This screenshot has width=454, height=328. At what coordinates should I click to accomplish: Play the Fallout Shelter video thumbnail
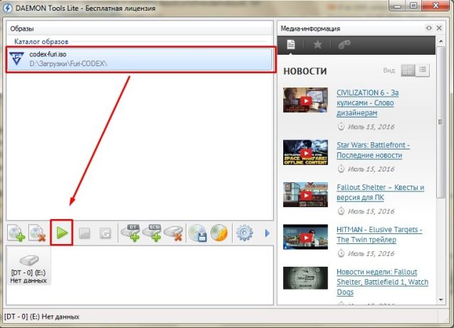[x=305, y=195]
